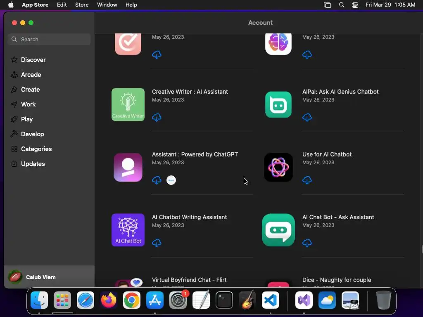Open Launchpad from the Dock
The height and width of the screenshot is (317, 423).
click(62, 300)
